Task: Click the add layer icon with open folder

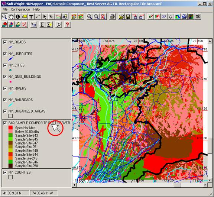Action: (18, 25)
